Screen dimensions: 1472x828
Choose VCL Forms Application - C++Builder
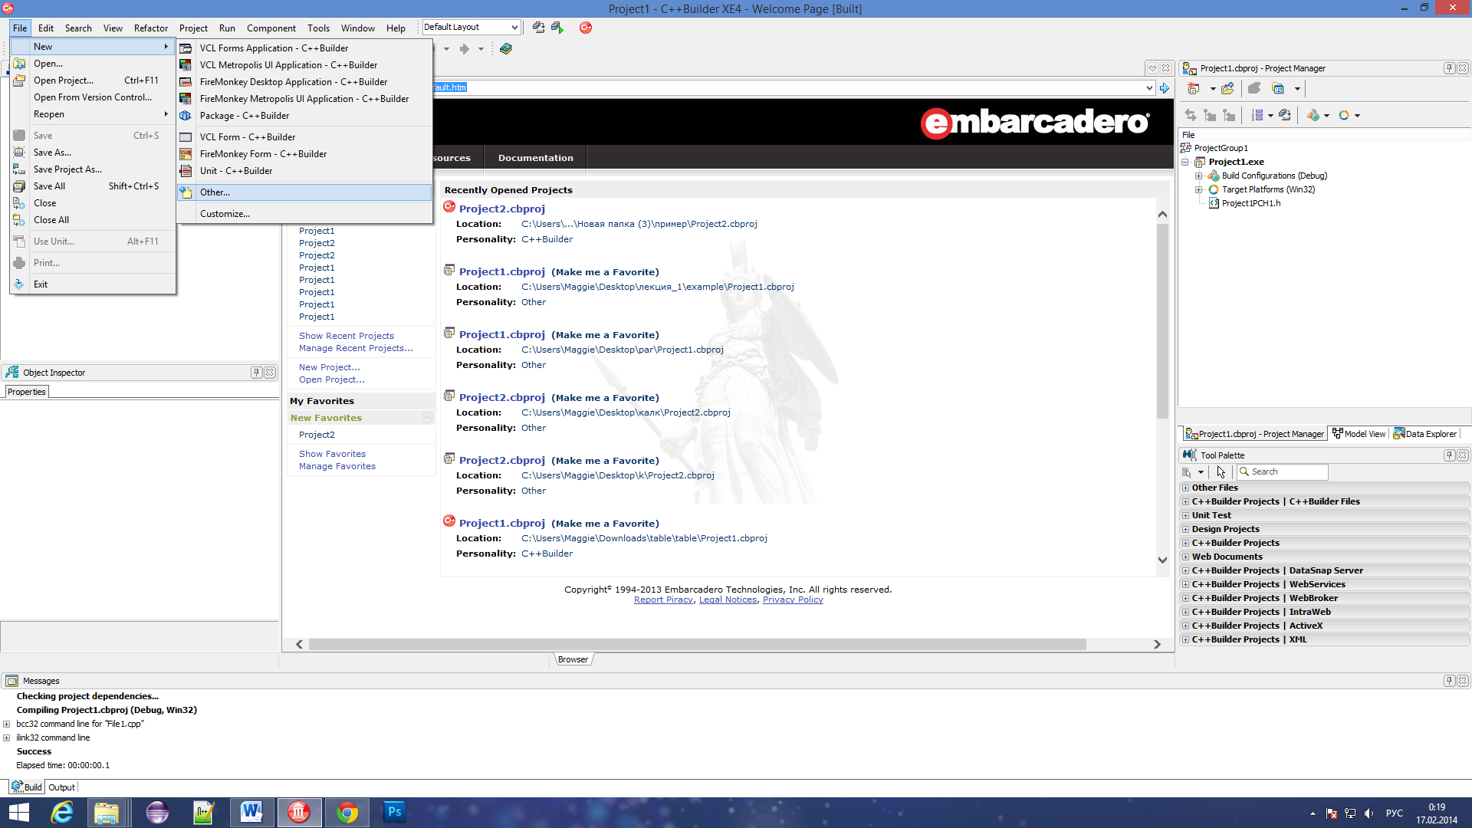(x=304, y=48)
